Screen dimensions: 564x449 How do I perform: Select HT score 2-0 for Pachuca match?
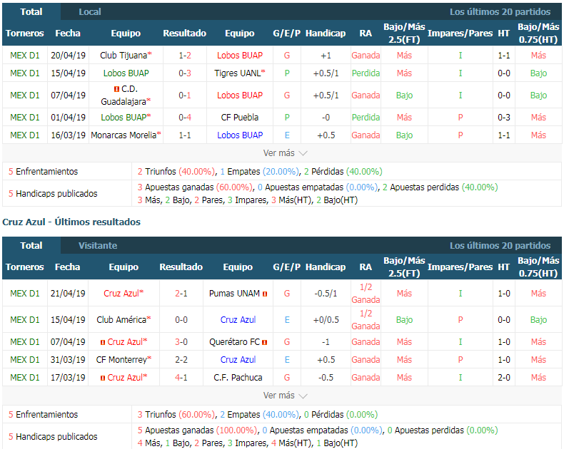(x=504, y=378)
